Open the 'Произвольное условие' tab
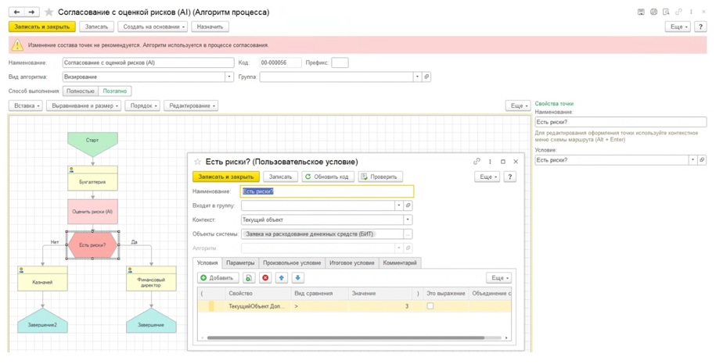The width and height of the screenshot is (723, 364). (292, 263)
